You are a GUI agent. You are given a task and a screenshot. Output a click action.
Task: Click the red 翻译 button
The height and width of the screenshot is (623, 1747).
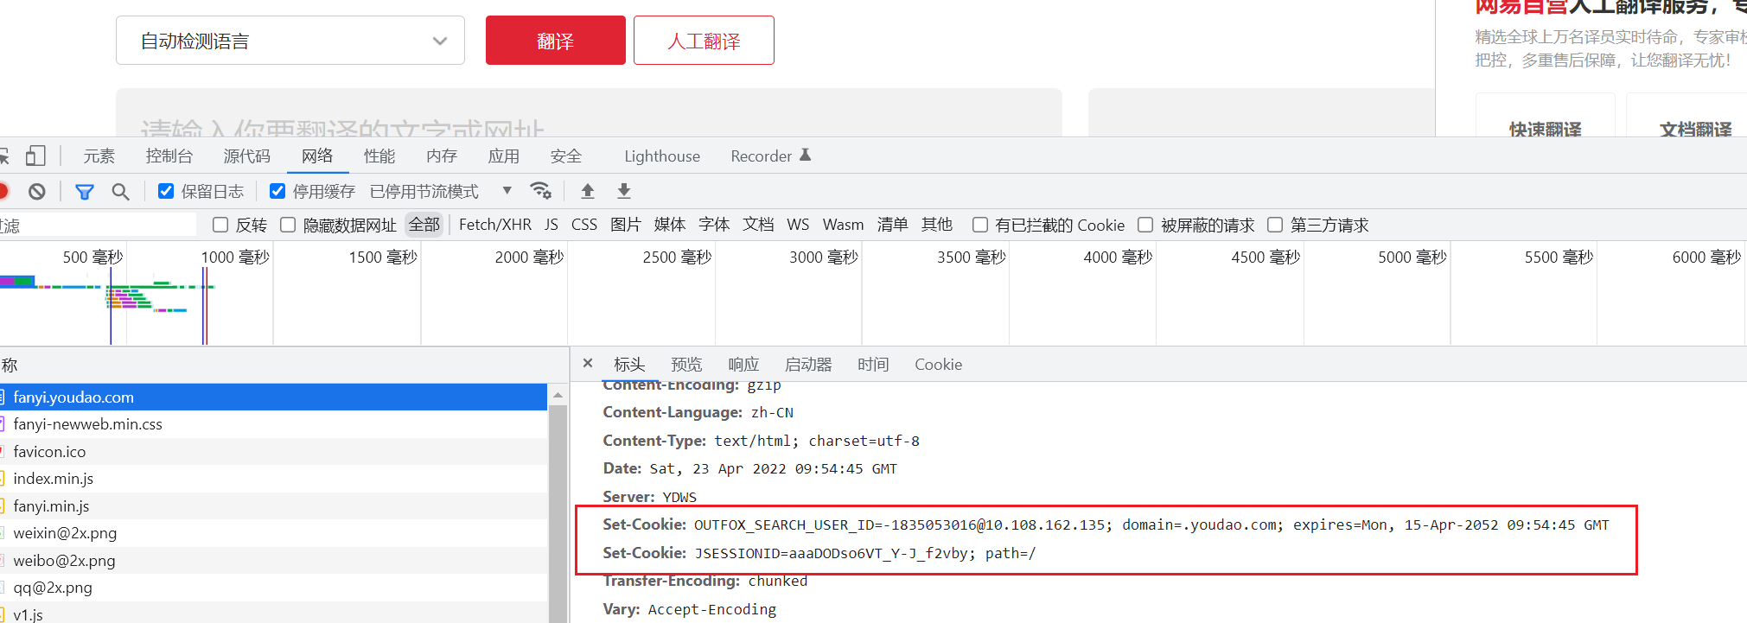click(x=556, y=41)
